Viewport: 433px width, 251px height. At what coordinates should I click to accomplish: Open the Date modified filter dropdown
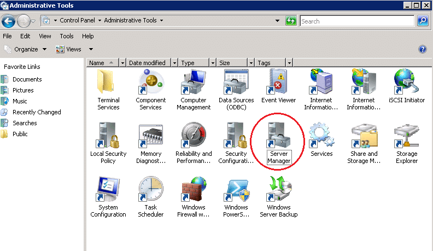[x=174, y=63]
